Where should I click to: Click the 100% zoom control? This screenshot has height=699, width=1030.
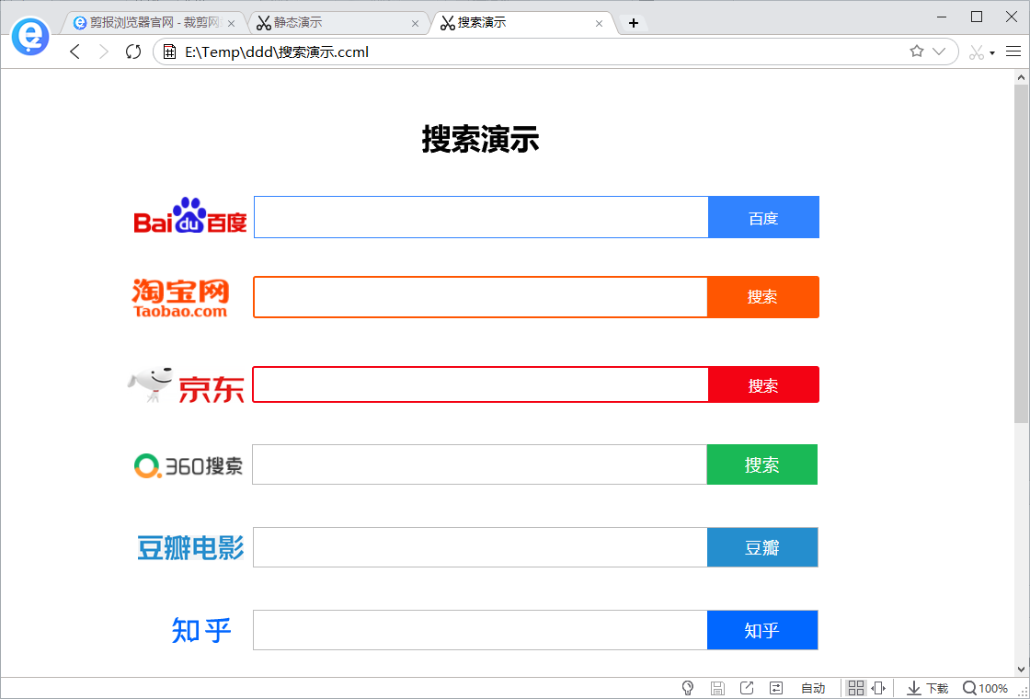985,689
